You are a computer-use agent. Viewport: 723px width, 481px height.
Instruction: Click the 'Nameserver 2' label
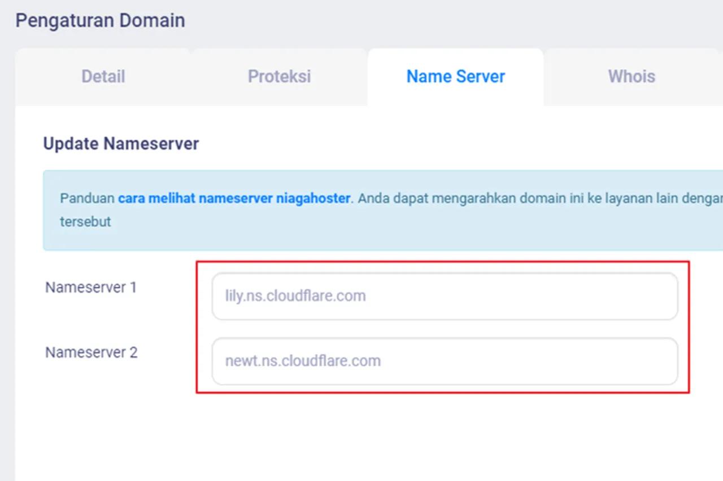coord(91,352)
